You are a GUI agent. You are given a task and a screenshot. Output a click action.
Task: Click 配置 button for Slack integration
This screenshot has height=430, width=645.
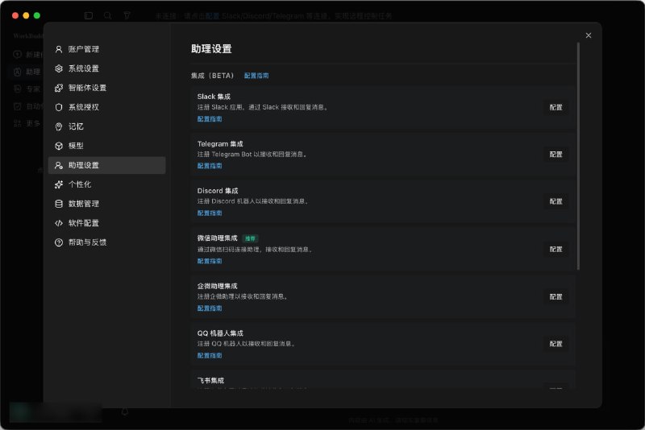click(556, 107)
